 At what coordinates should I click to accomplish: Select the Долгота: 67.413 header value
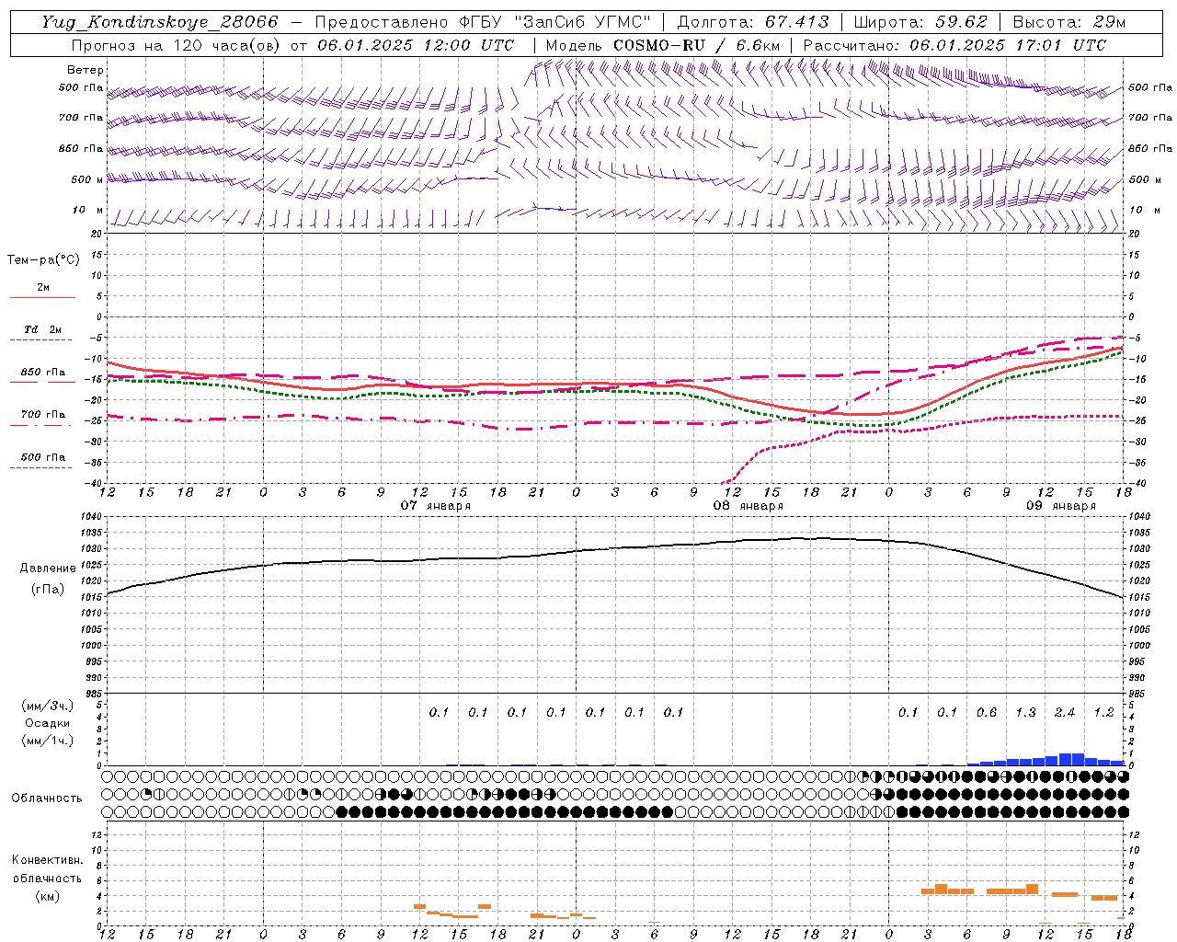pos(753,21)
